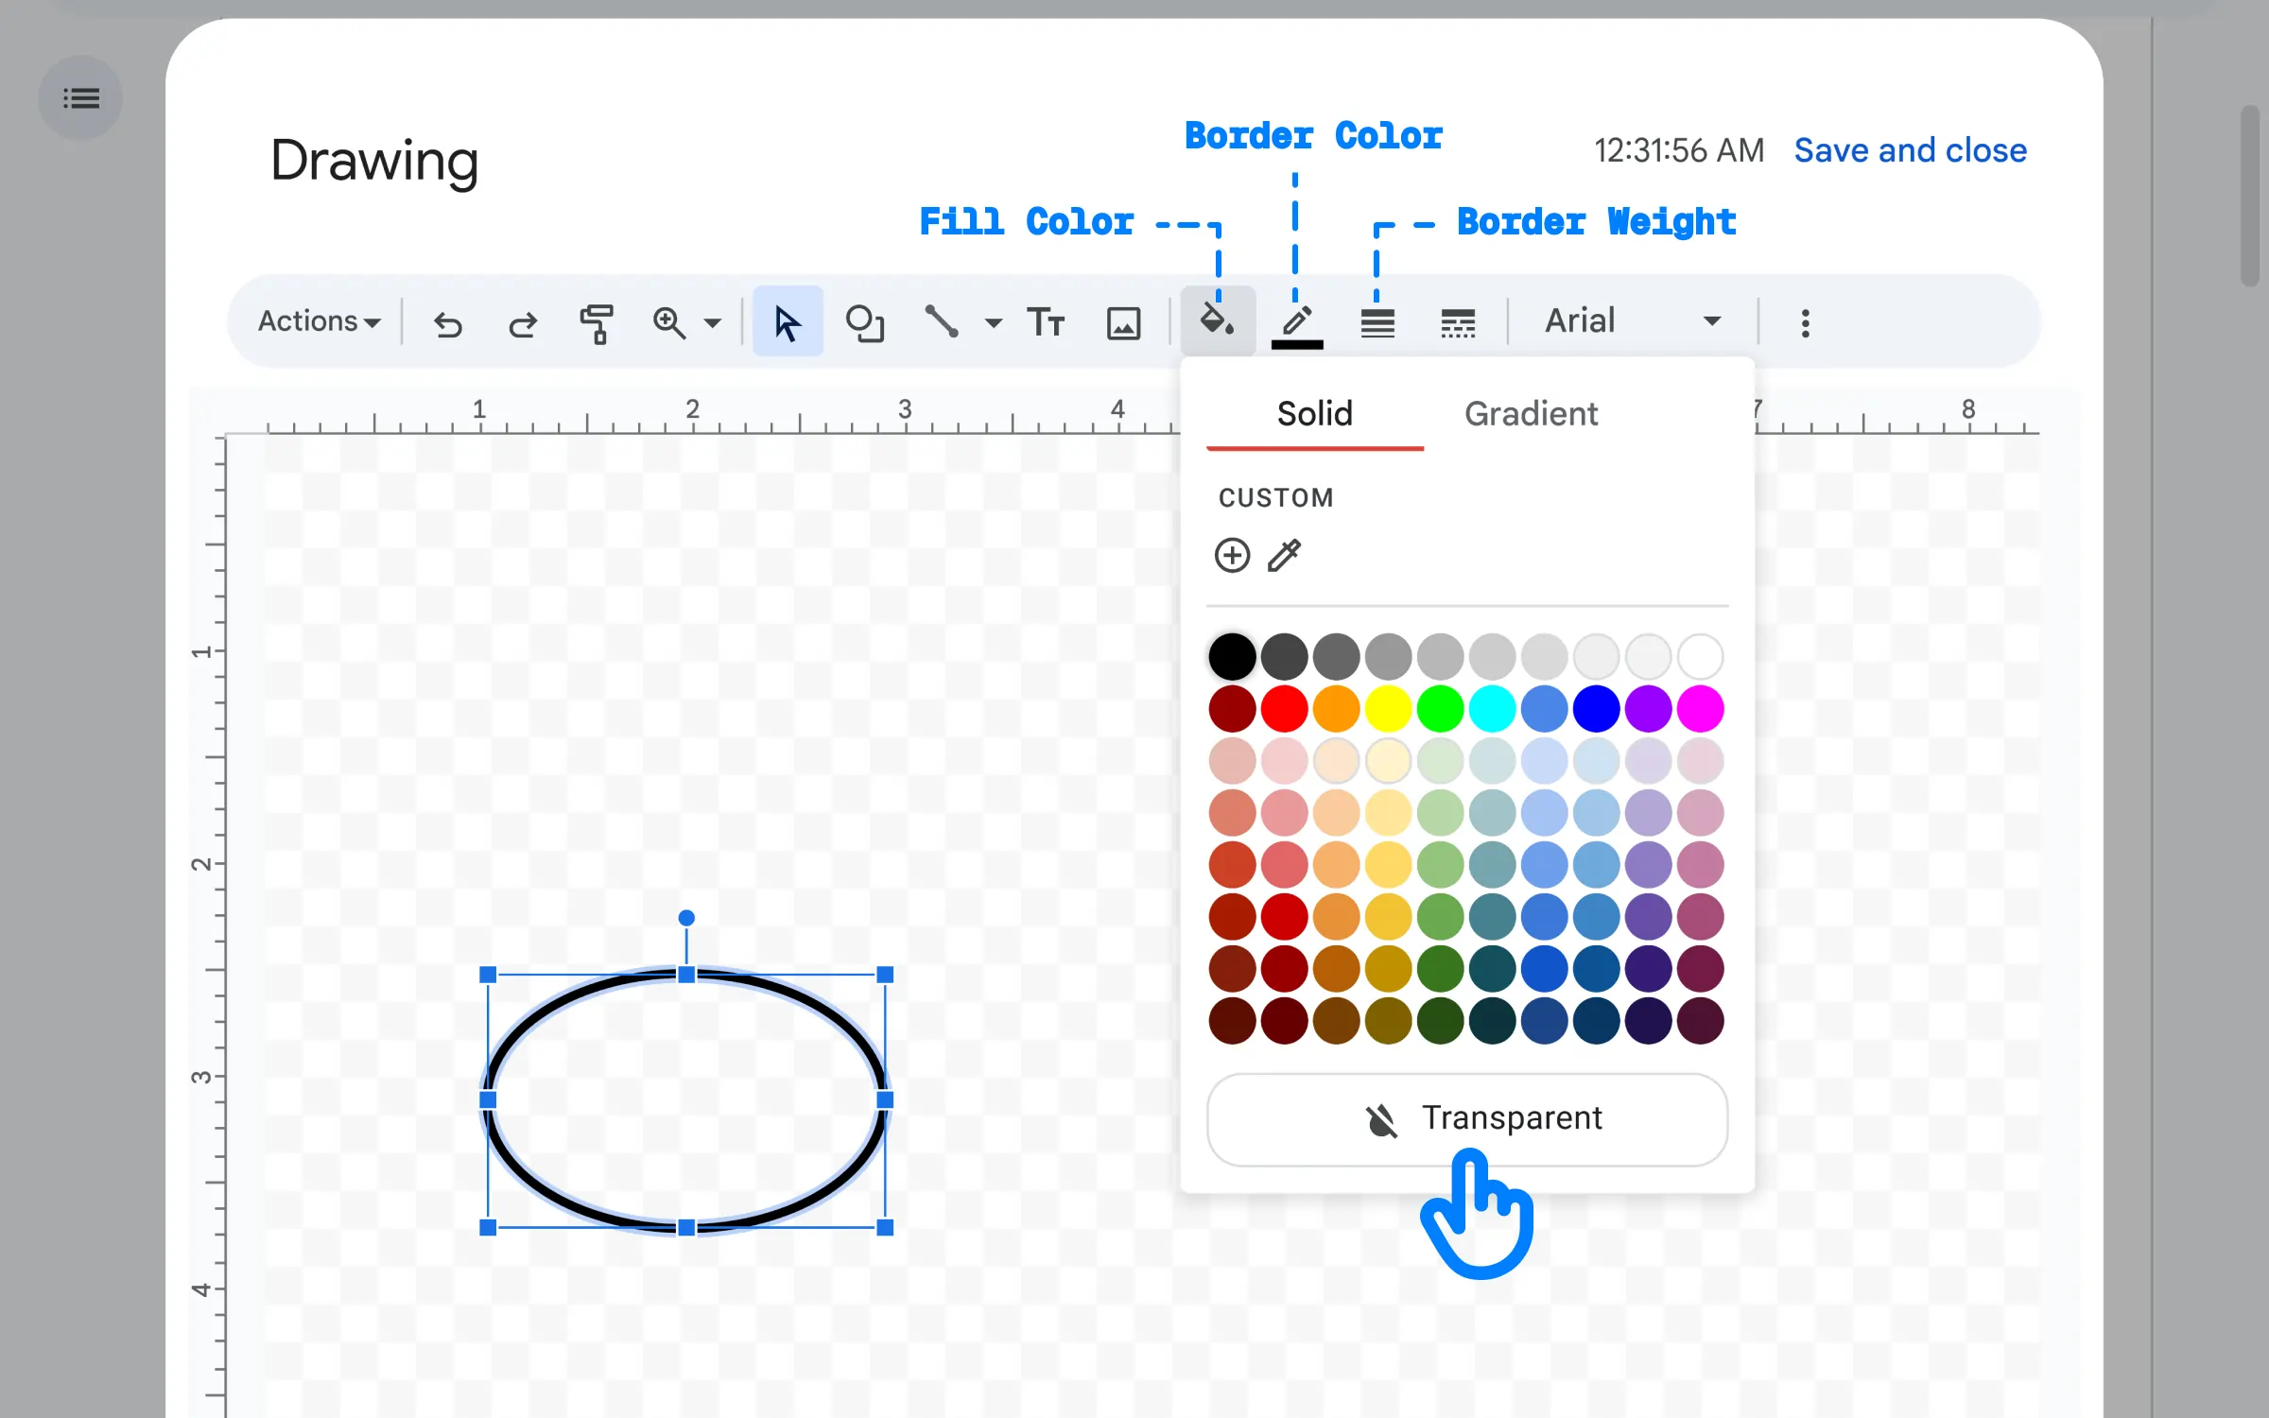Switch to Gradient fill tab
The width and height of the screenshot is (2269, 1418).
(x=1531, y=411)
